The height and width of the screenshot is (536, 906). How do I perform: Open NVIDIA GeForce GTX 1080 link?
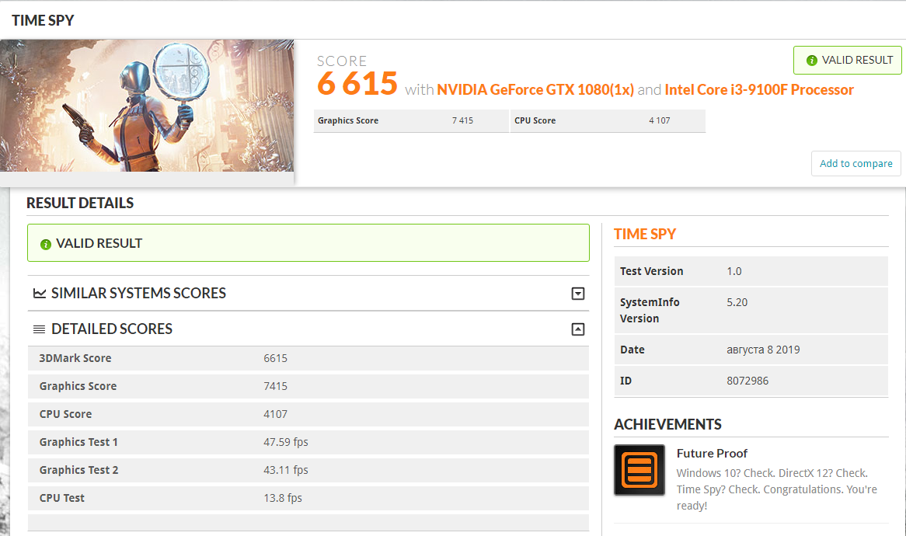click(535, 89)
